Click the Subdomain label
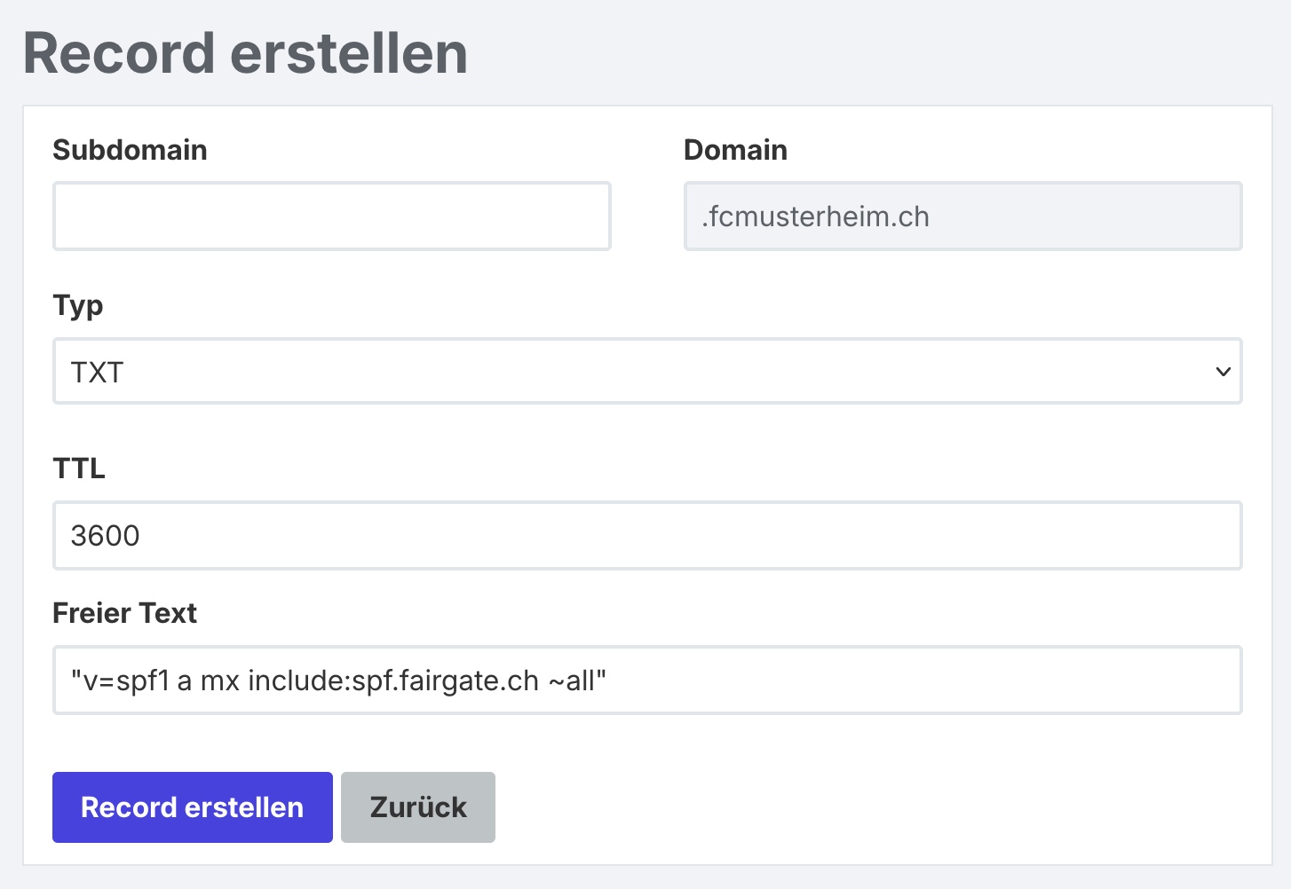1291x889 pixels. click(130, 150)
